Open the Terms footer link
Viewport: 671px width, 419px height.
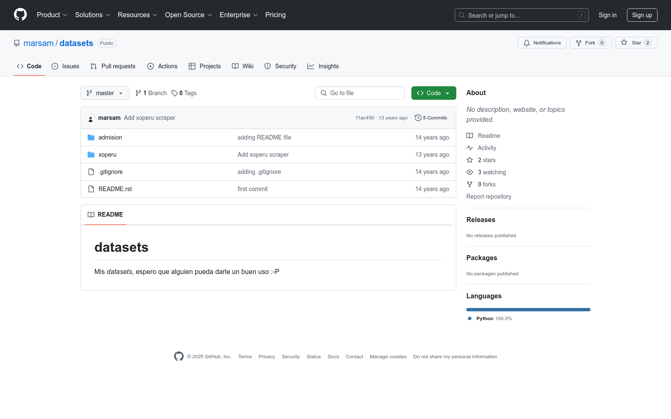245,357
